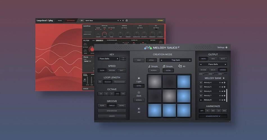Click the All moods sun icon
The width and height of the screenshot is (267, 140).
(x=139, y=109)
